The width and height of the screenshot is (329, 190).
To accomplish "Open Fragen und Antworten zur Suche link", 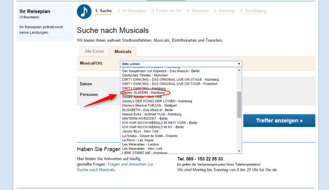I will point(115,167).
